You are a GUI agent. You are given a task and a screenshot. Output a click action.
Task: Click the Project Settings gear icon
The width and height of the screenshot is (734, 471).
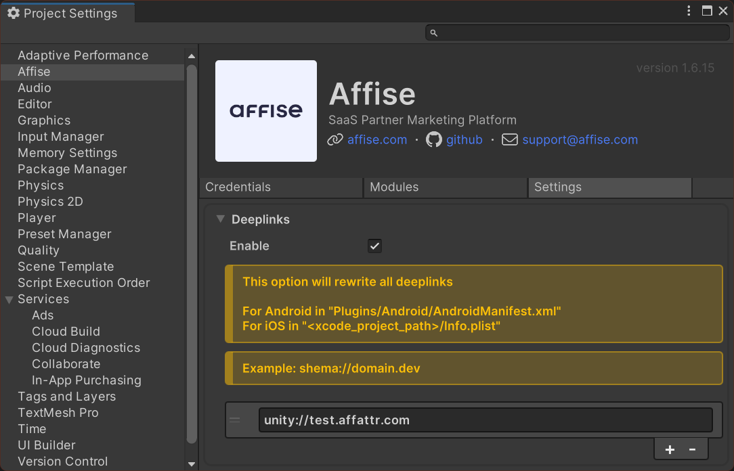[x=12, y=12]
